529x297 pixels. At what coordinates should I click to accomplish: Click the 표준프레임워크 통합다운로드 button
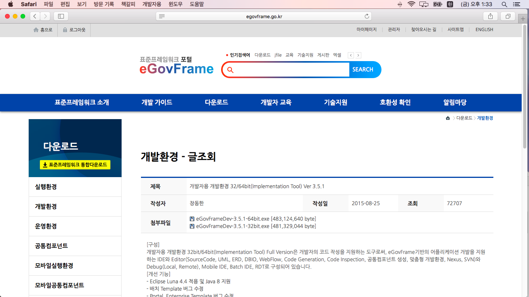pyautogui.click(x=75, y=165)
